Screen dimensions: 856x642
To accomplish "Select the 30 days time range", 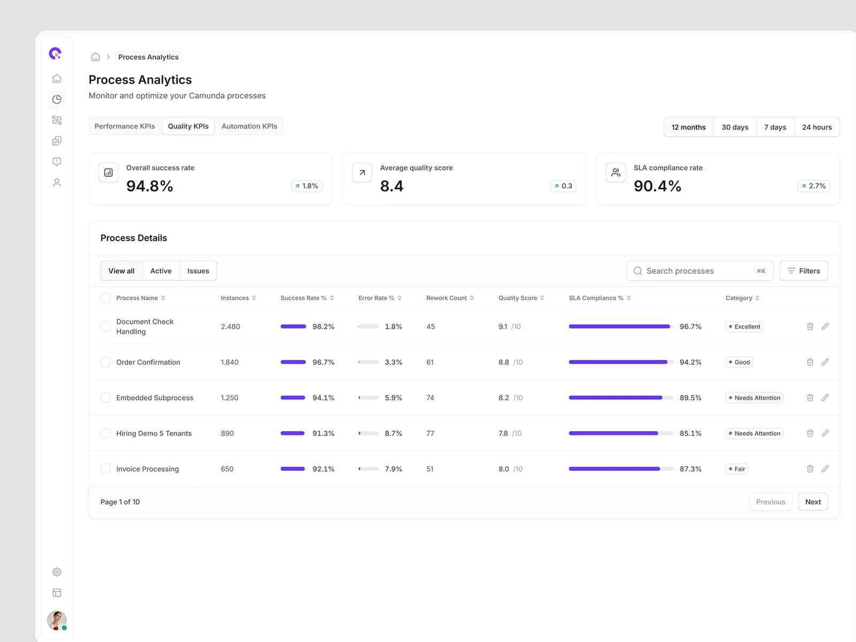I will pyautogui.click(x=735, y=127).
